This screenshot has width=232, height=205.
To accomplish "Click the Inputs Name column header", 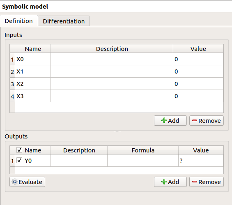I will pos(33,49).
